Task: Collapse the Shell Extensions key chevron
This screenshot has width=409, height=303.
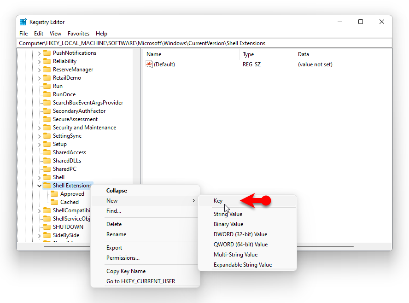Action: pos(39,186)
